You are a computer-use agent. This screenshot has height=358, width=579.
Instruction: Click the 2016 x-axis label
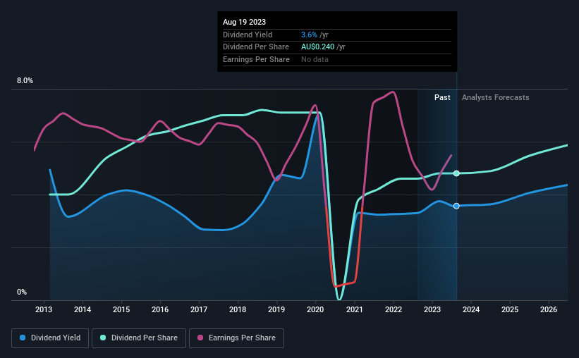point(160,309)
